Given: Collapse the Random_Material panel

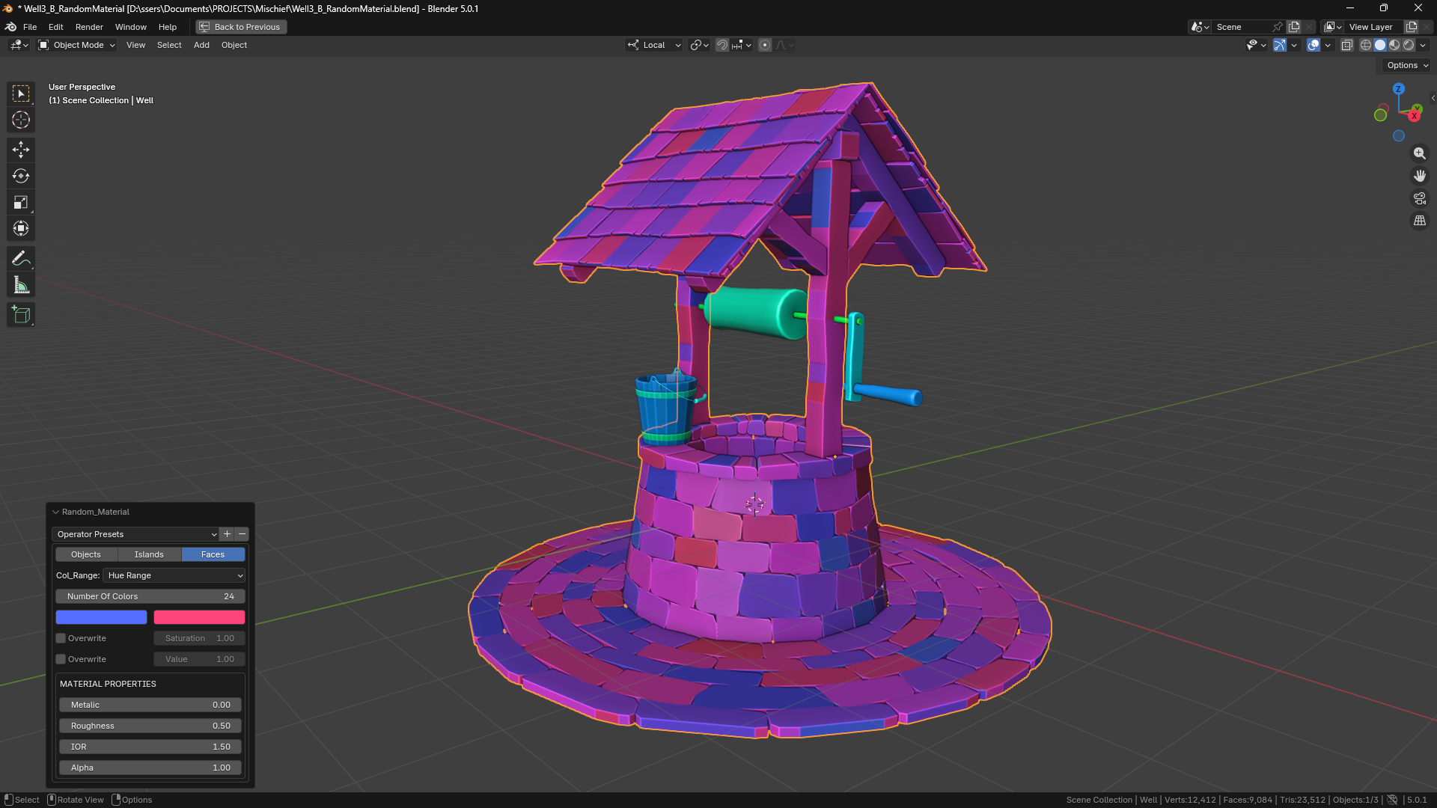Looking at the screenshot, I should coord(56,512).
